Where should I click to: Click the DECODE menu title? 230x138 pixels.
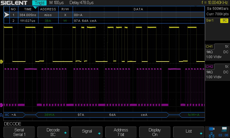tap(13, 124)
